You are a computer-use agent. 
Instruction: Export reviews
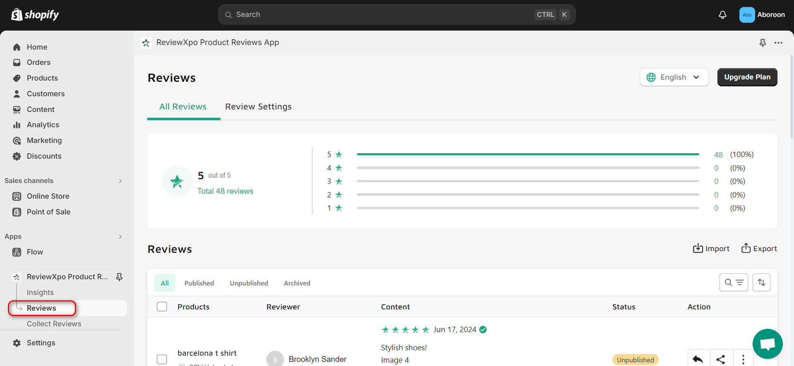coord(759,248)
